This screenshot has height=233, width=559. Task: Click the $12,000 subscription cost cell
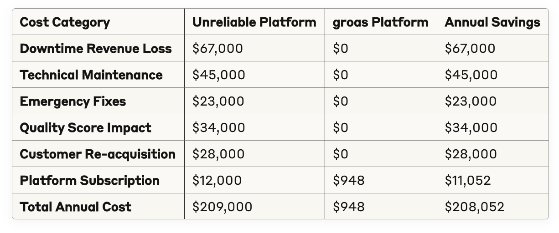(217, 181)
